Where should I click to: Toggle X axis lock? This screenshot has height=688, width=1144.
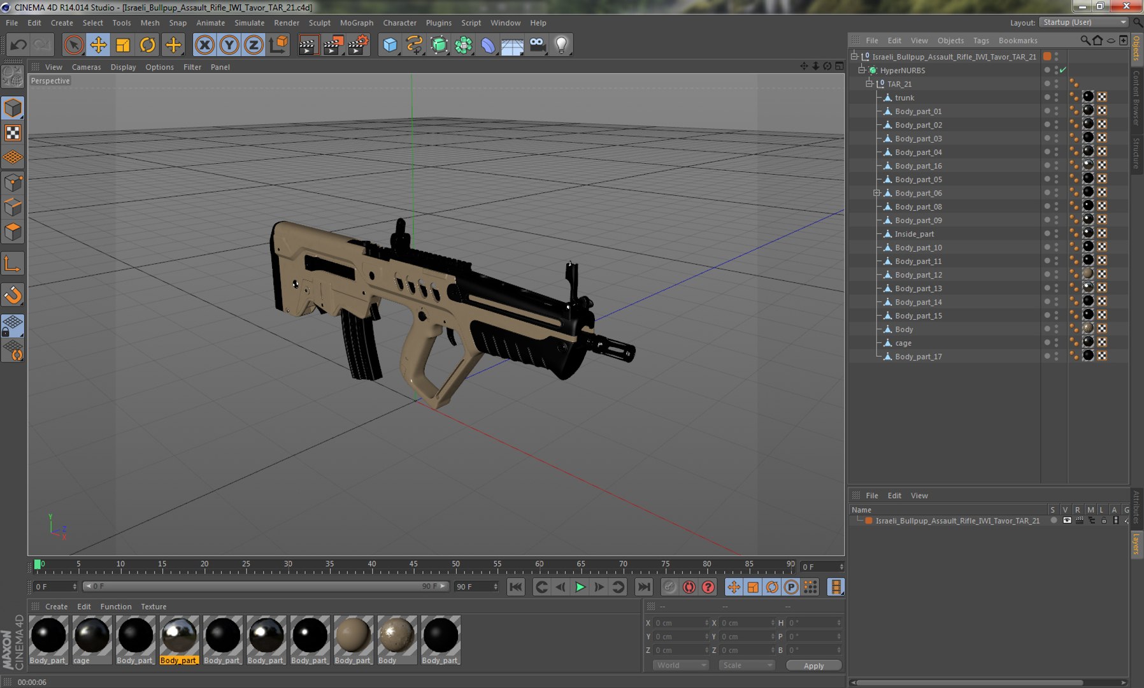pos(204,45)
